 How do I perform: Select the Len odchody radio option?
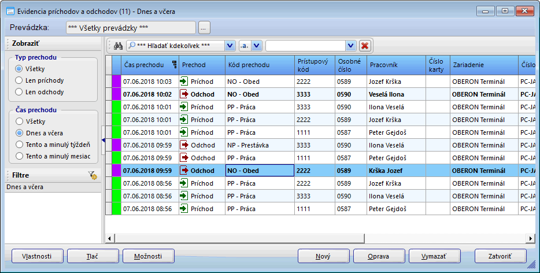click(19, 92)
